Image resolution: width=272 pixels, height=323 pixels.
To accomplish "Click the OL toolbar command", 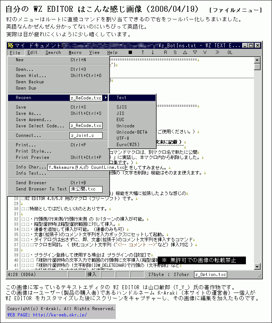I will click(x=230, y=52).
